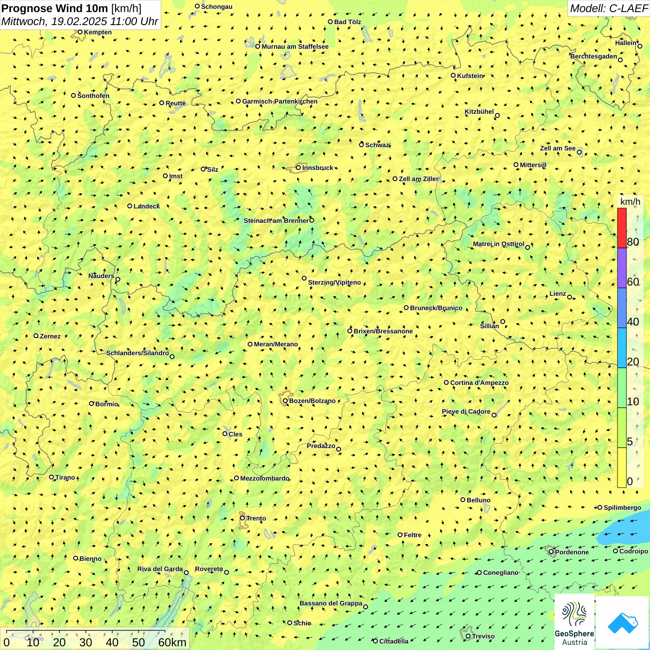Select the purple 60–80 km/h legend swatch

[x=622, y=268]
